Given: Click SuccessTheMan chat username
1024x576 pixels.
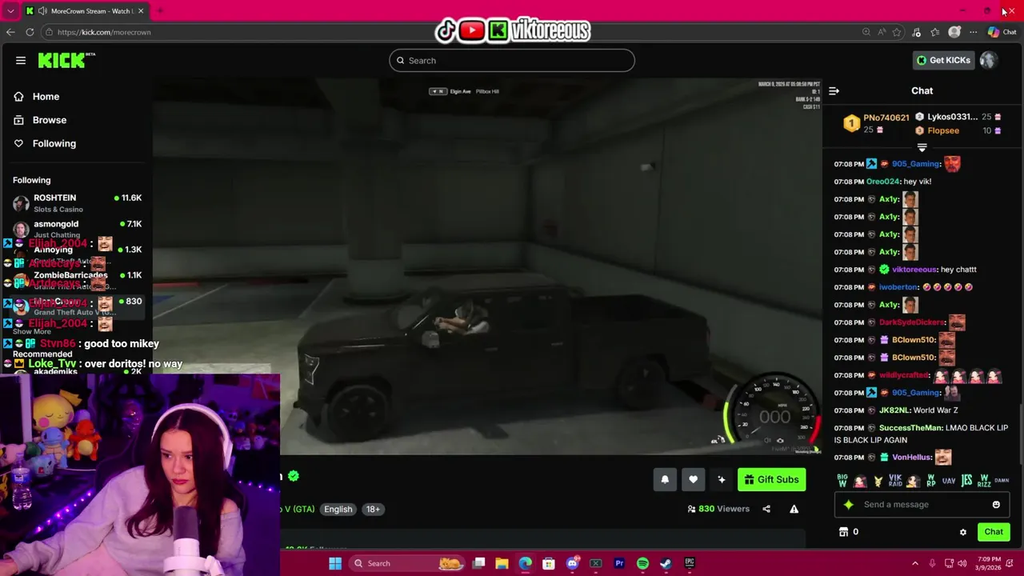Looking at the screenshot, I should (910, 428).
